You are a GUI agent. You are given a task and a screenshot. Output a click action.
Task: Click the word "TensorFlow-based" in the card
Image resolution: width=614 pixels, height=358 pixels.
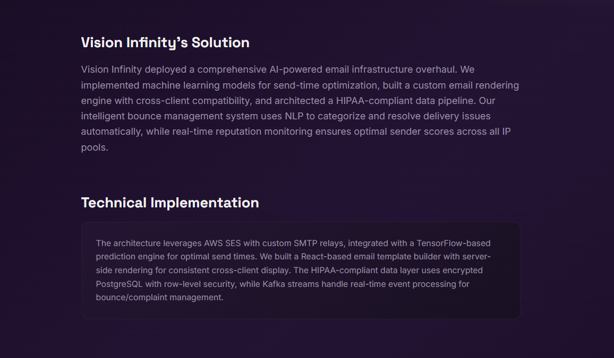(454, 243)
